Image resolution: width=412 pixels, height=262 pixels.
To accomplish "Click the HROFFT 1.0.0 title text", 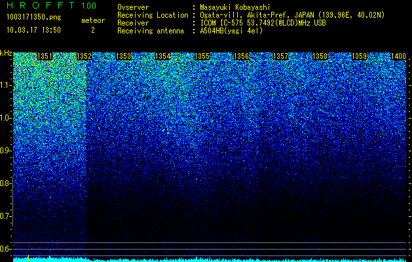I will click(x=52, y=5).
